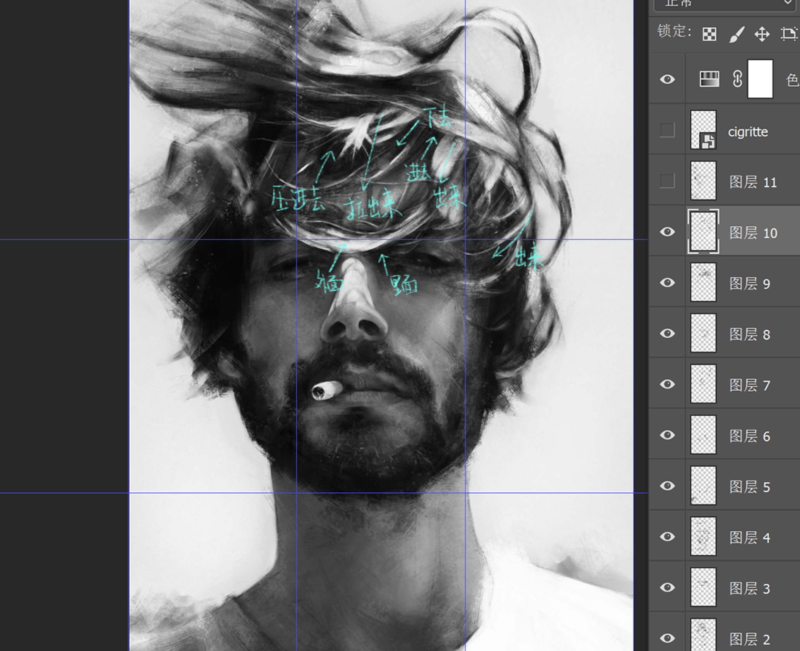Hide the 图层 10 layer
This screenshot has height=651, width=800.
[x=667, y=232]
